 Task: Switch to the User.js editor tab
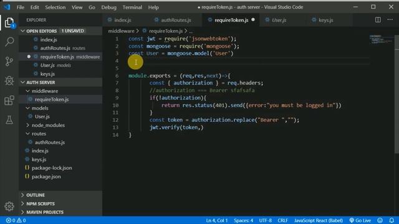279,20
